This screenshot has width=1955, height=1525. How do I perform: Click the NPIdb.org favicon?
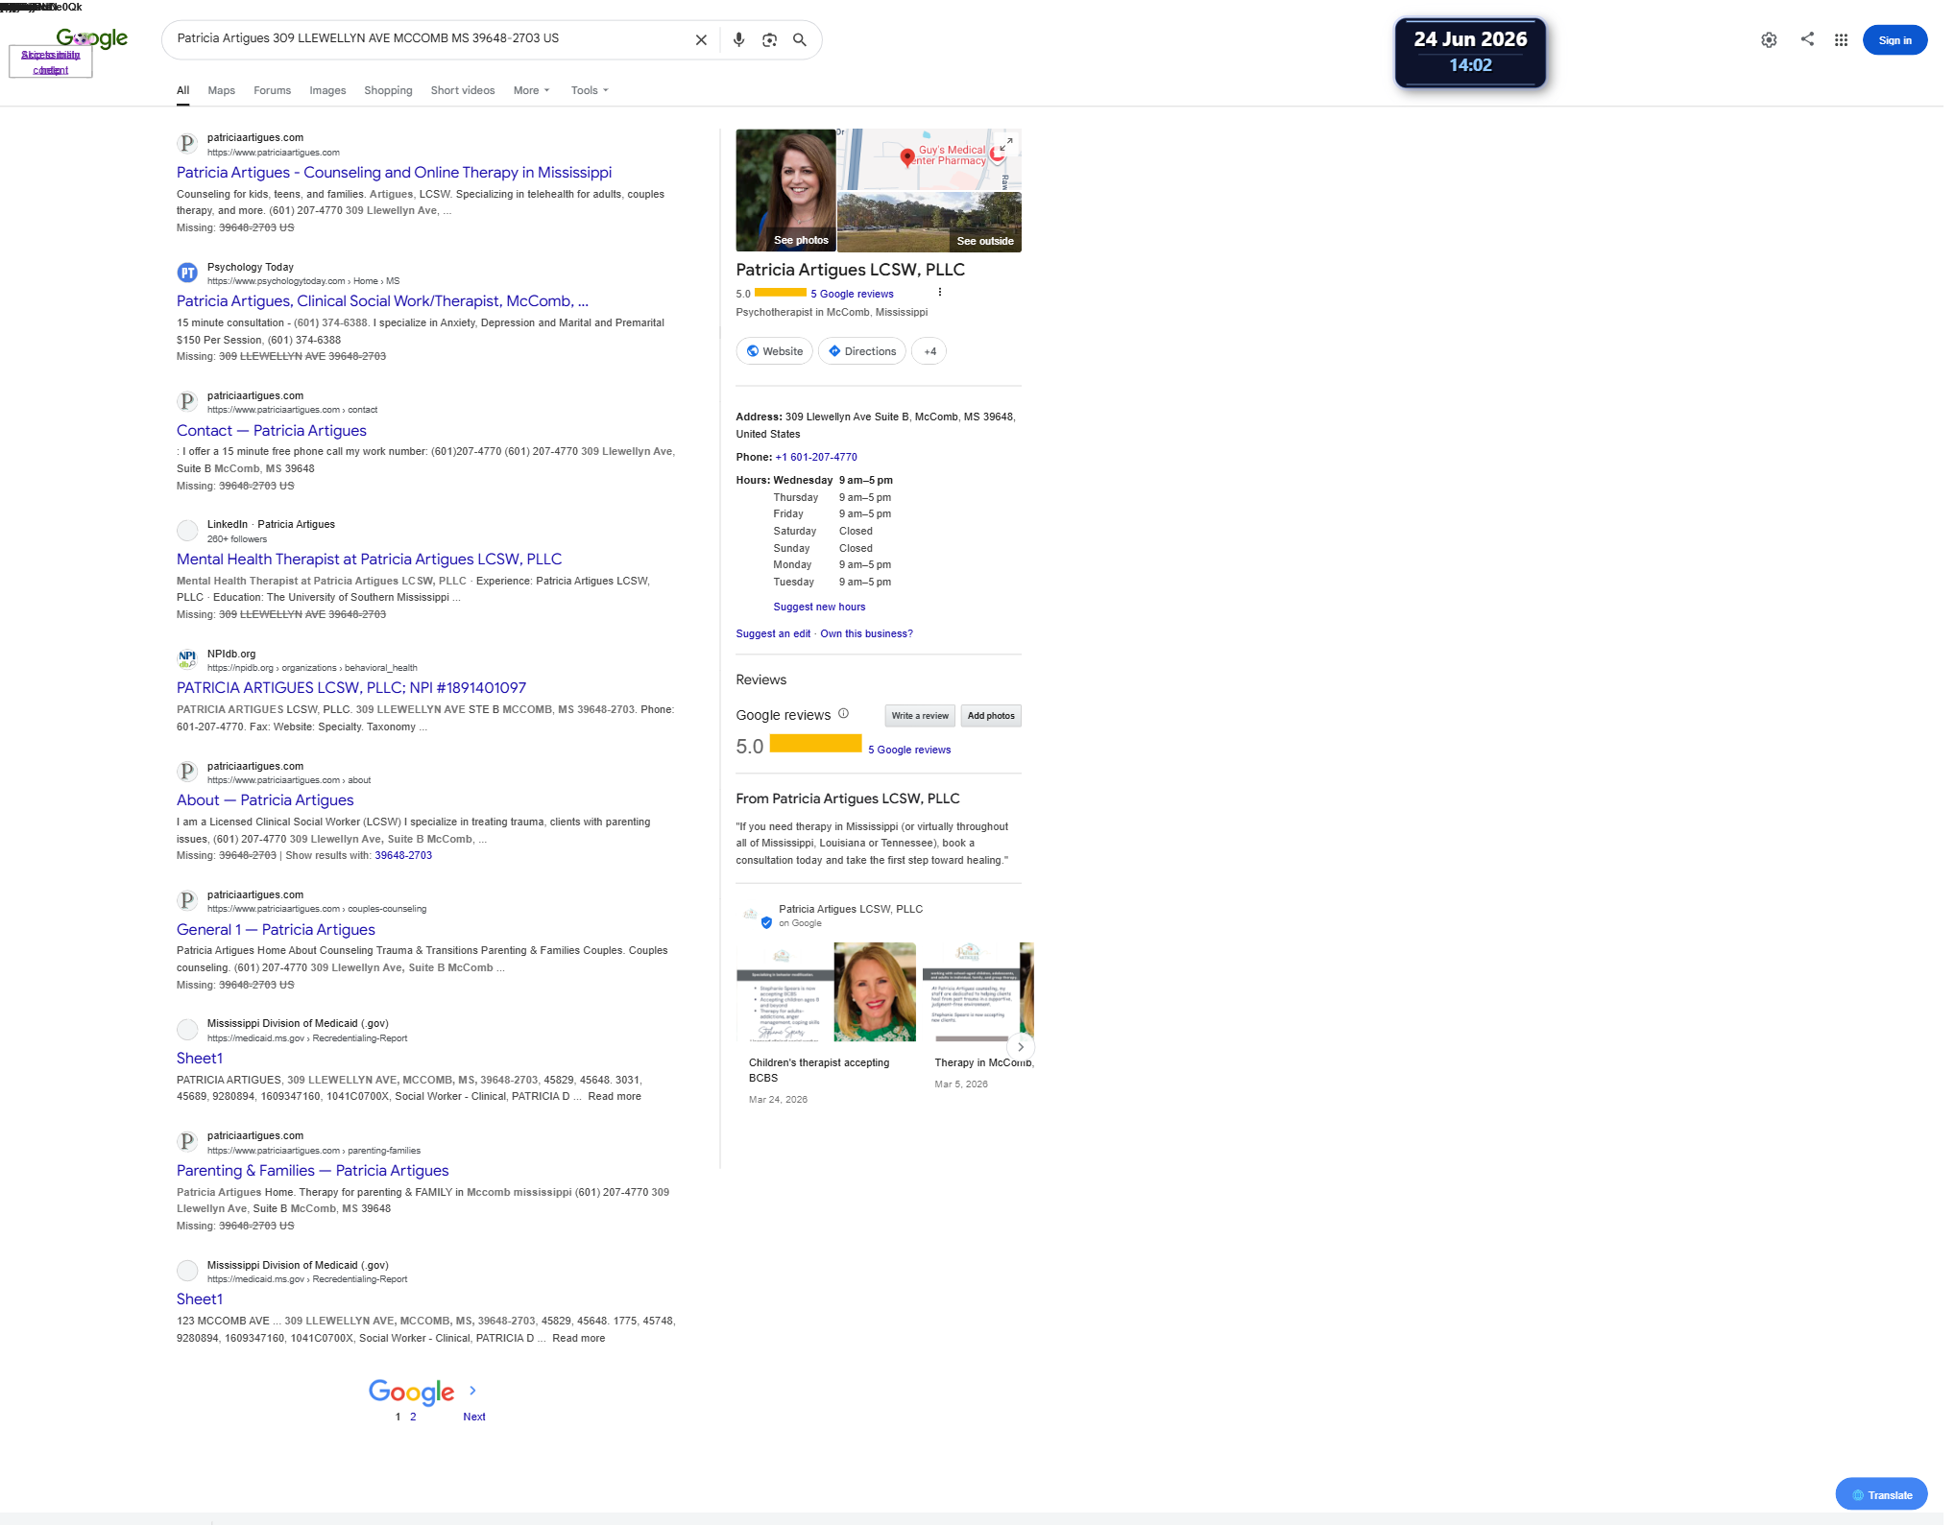(187, 660)
